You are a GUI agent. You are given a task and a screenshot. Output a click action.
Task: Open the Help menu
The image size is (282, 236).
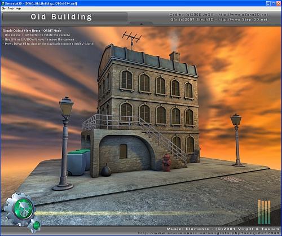[x=18, y=8]
